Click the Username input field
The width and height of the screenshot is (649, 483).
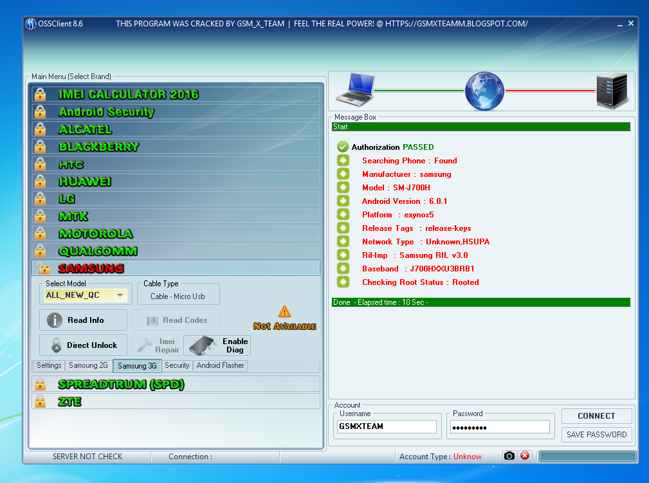387,426
